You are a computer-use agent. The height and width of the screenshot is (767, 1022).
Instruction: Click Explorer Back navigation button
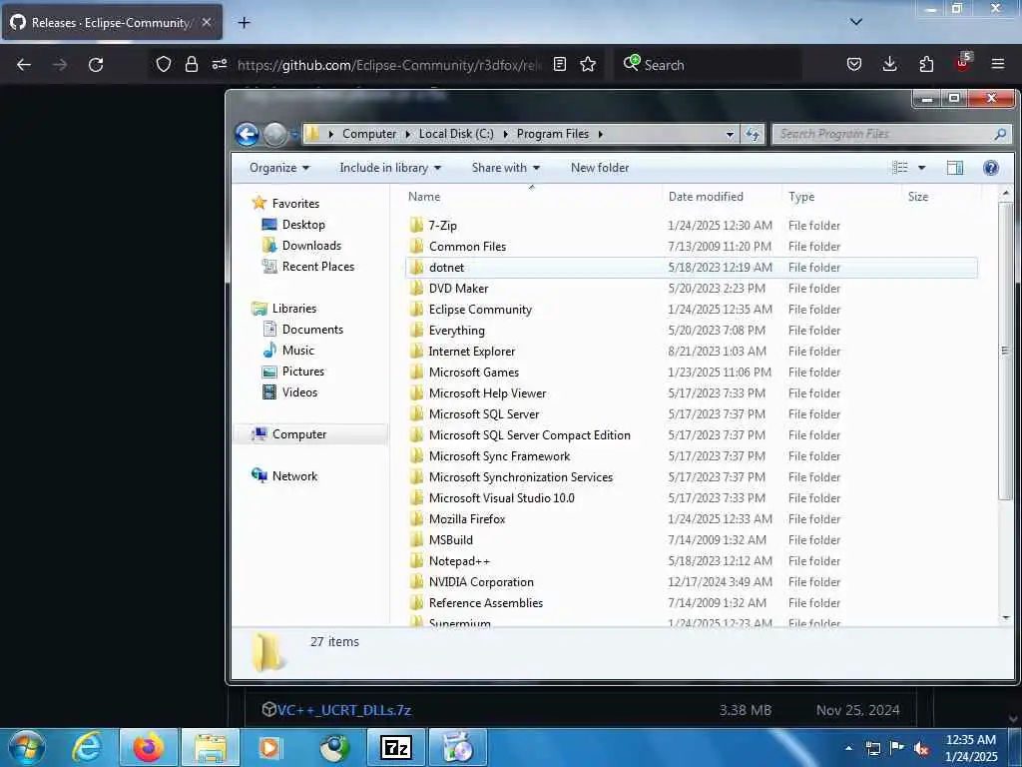248,135
